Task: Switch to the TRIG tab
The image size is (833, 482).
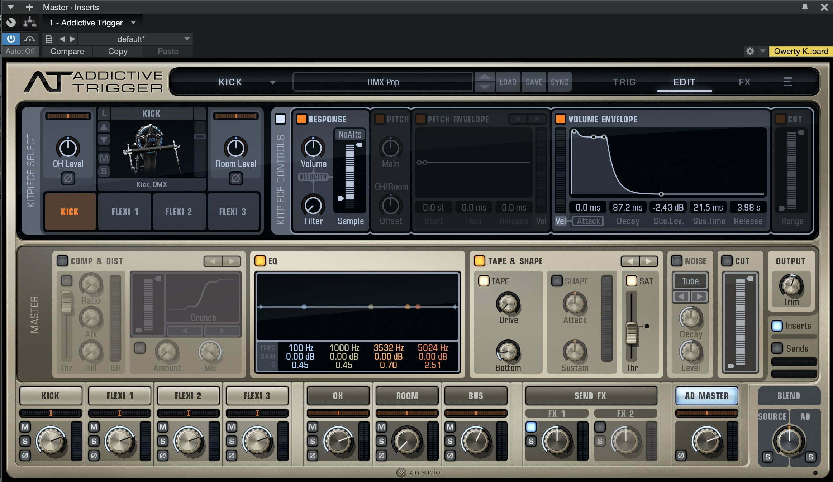Action: [x=624, y=82]
